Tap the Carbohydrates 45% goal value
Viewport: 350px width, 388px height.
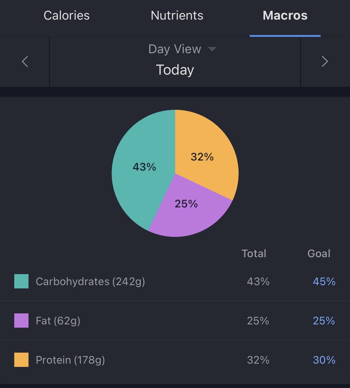(324, 281)
